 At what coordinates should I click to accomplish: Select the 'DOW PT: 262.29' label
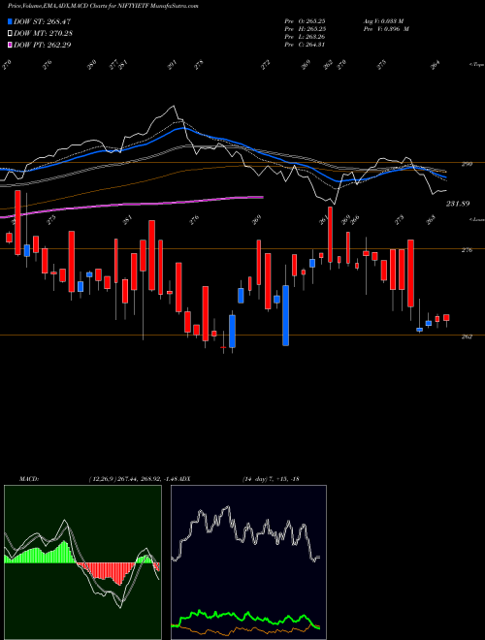point(43,45)
